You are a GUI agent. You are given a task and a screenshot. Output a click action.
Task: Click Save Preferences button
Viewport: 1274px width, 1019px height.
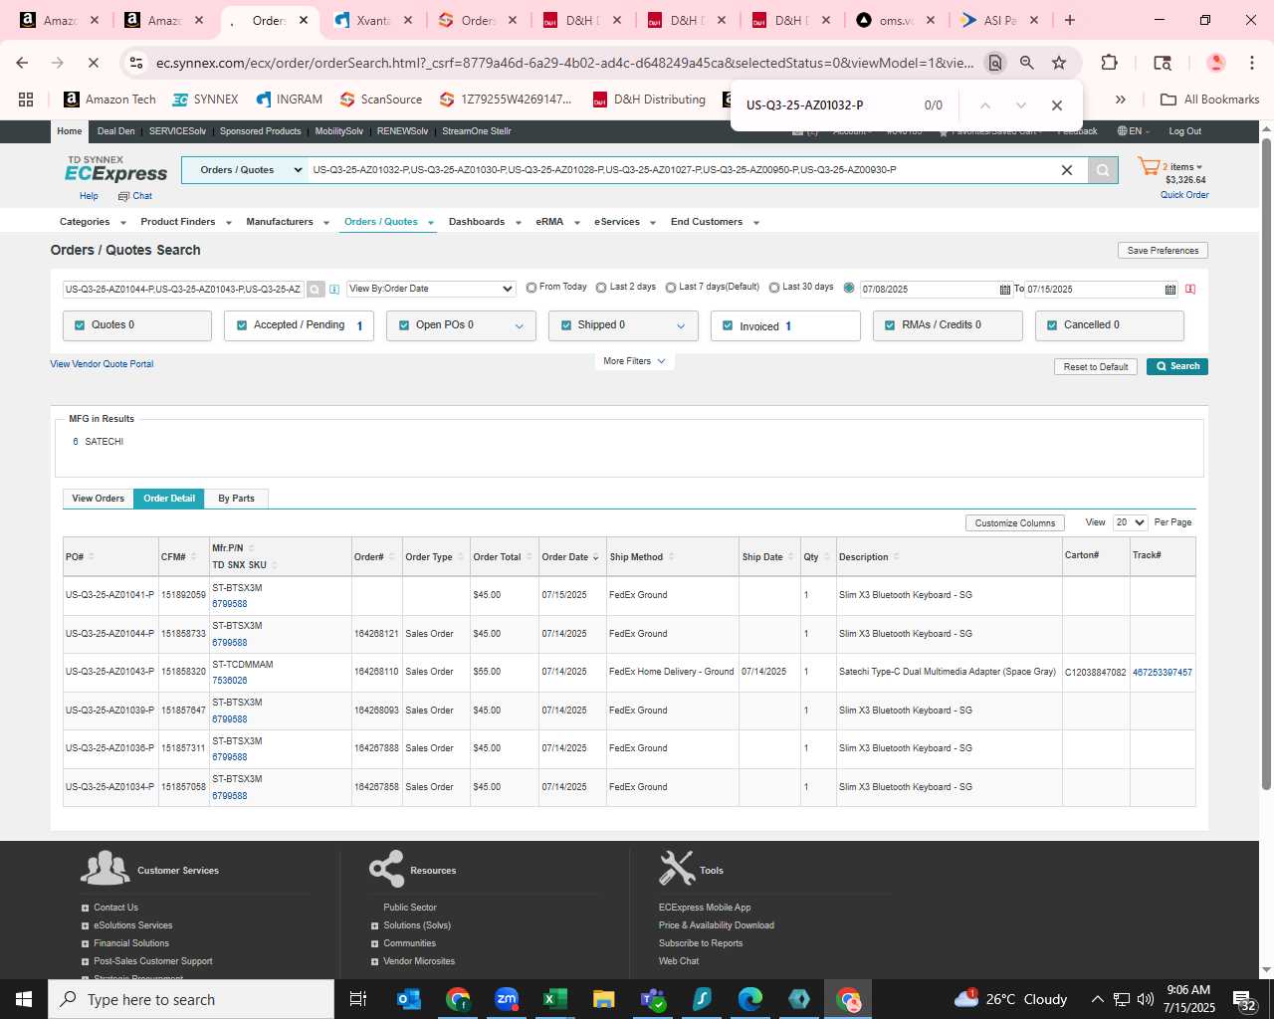tap(1163, 251)
